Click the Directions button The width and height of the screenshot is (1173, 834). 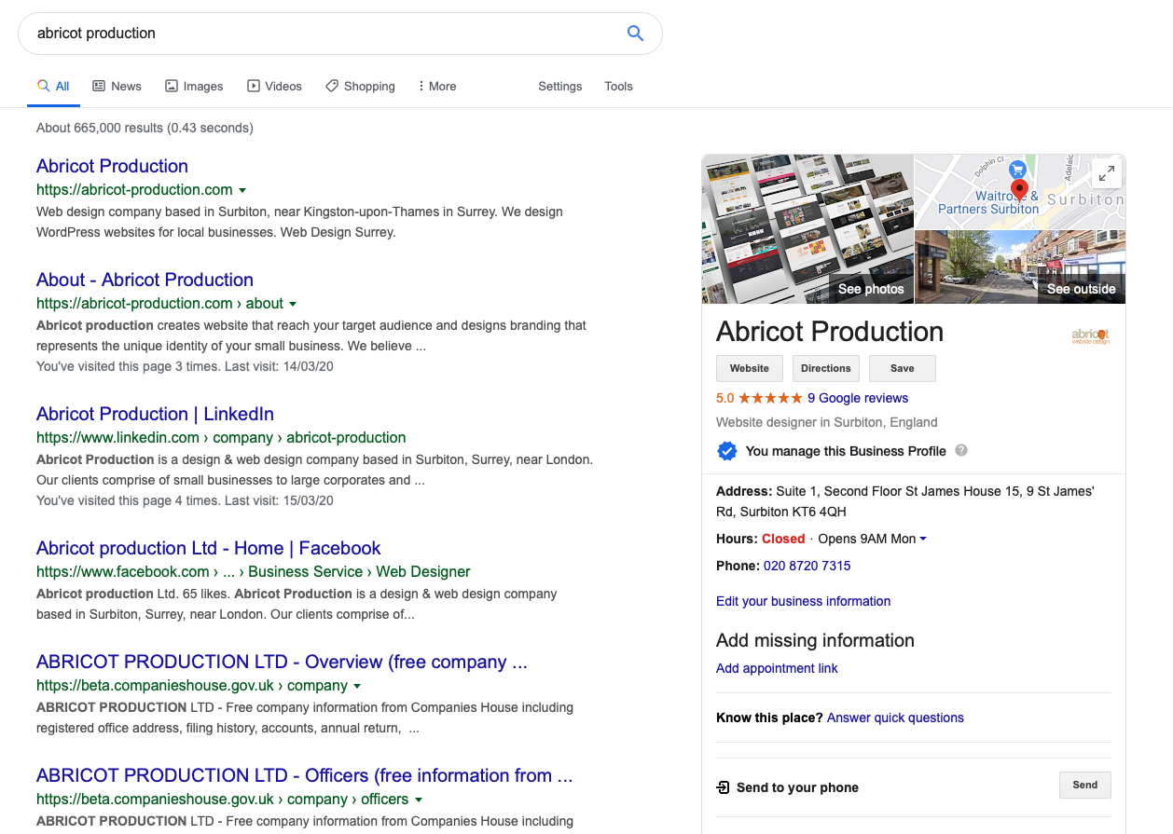point(826,368)
